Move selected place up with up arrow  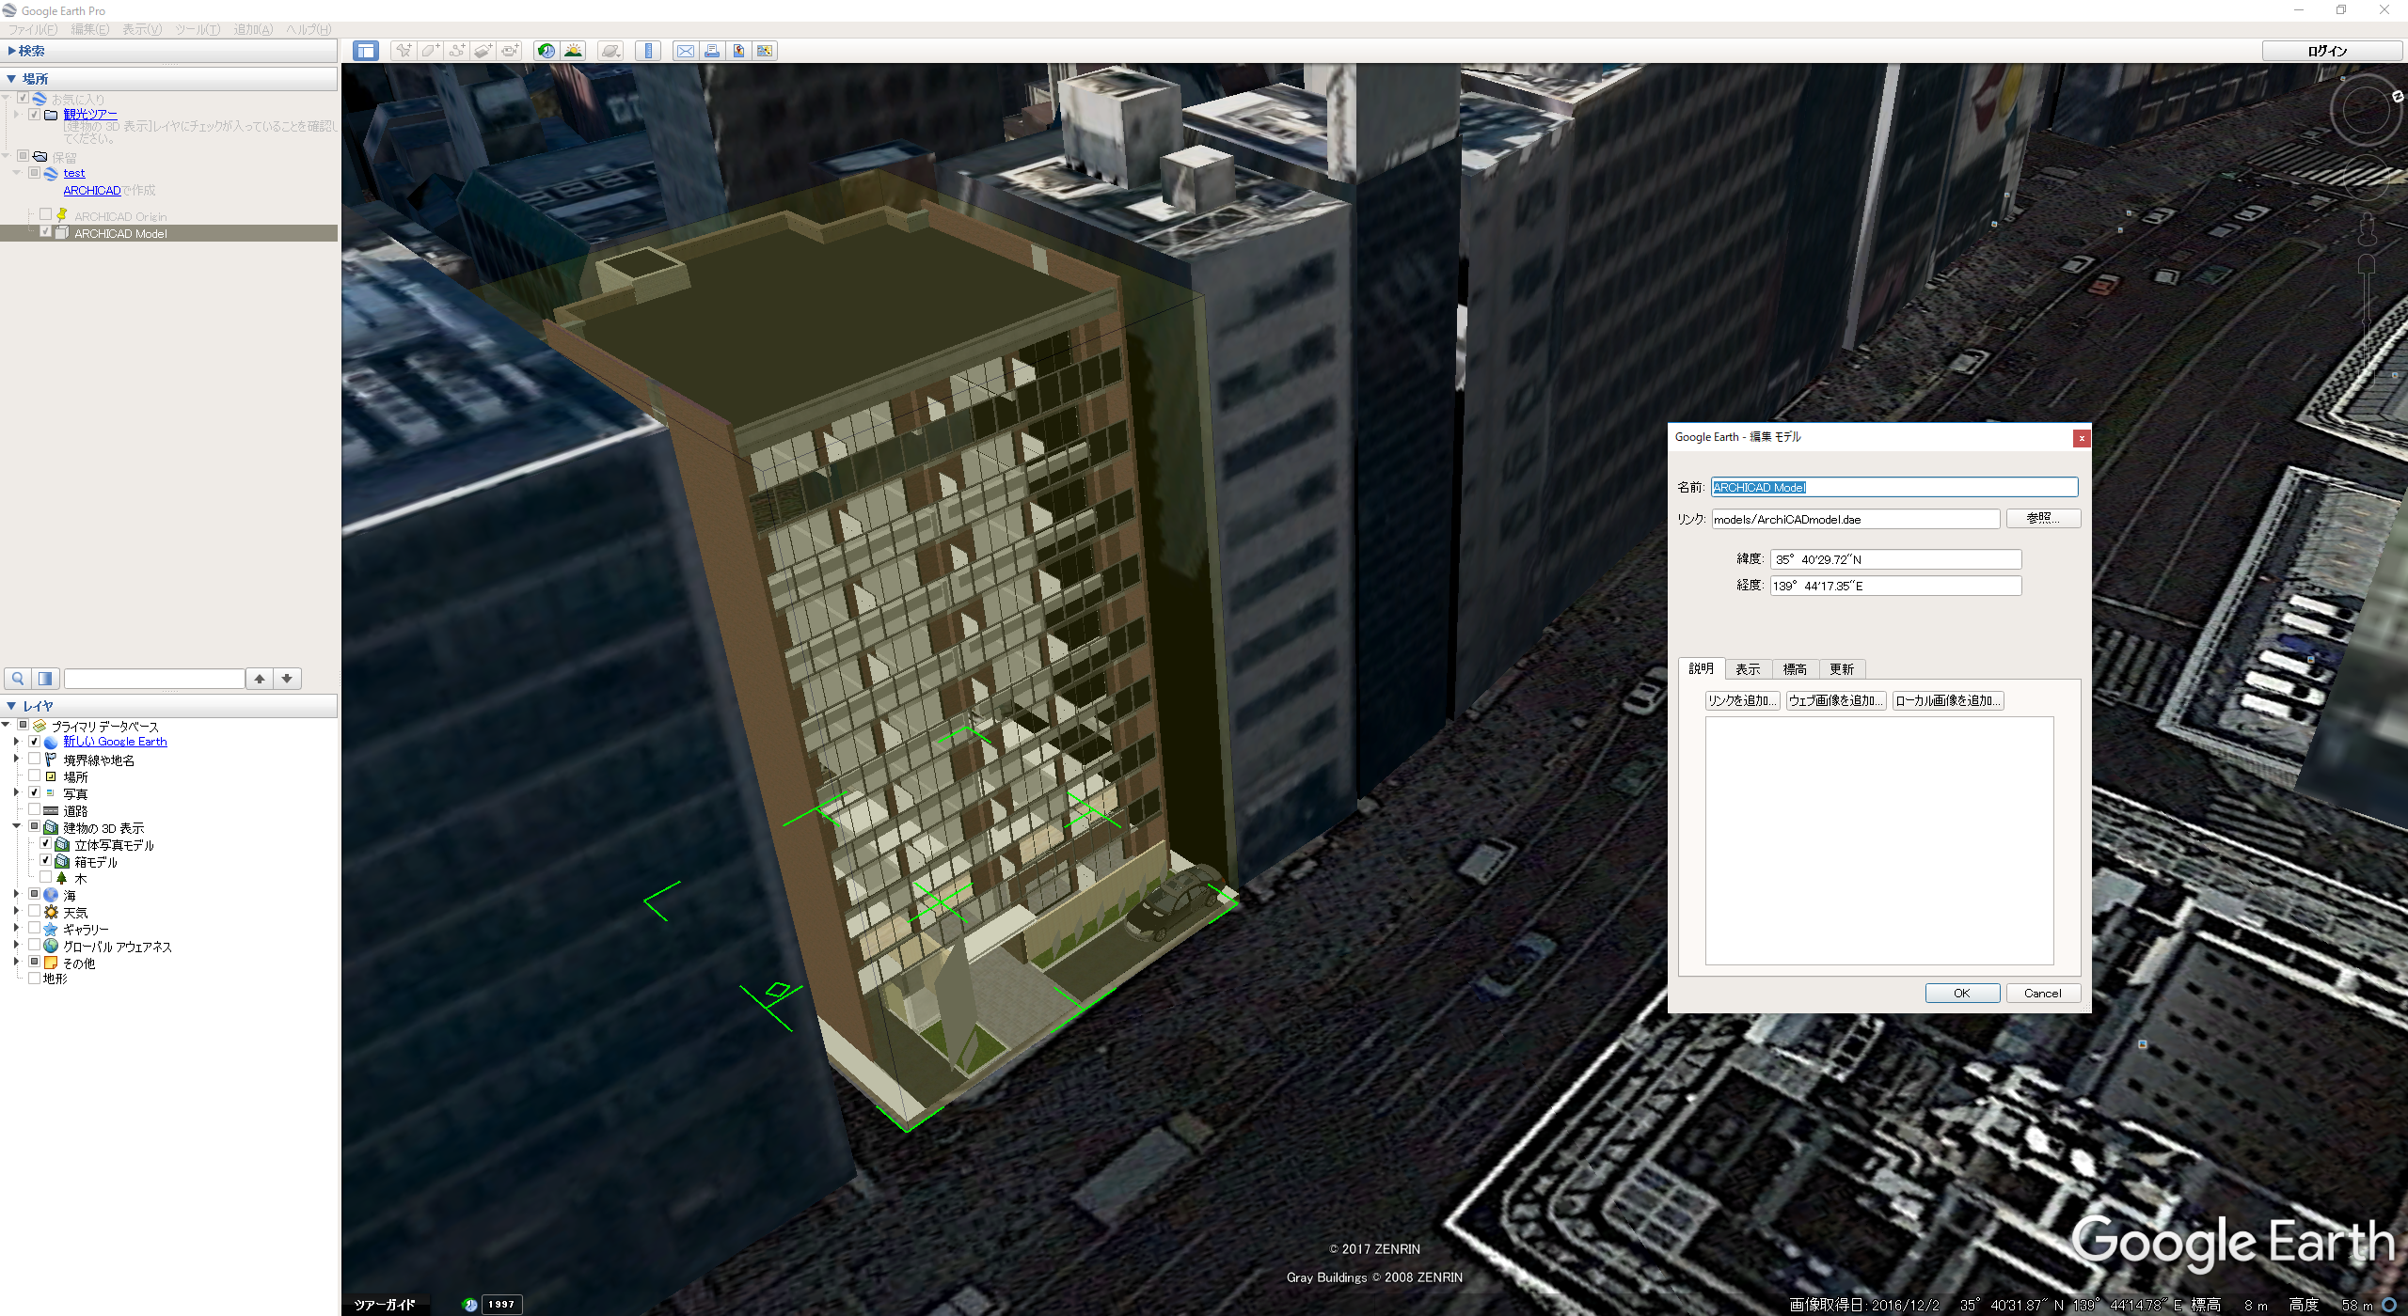pyautogui.click(x=260, y=678)
